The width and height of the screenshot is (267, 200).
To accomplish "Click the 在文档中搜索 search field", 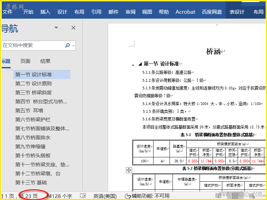I will coord(32,45).
